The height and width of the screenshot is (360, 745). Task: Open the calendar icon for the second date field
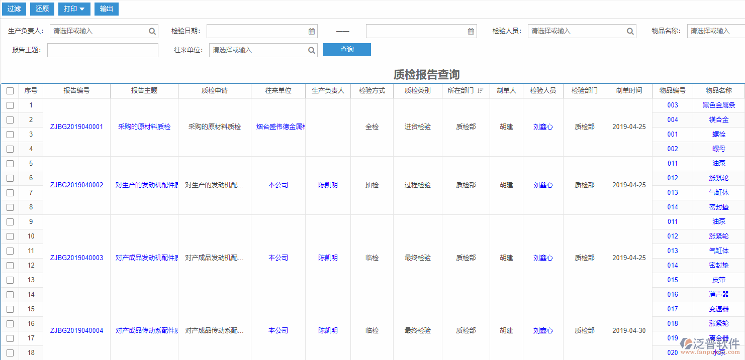[x=471, y=31]
